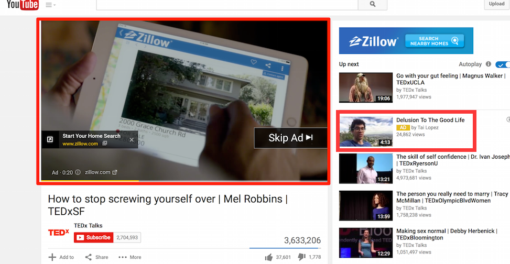Click Delusion To The Good Life title

(430, 120)
